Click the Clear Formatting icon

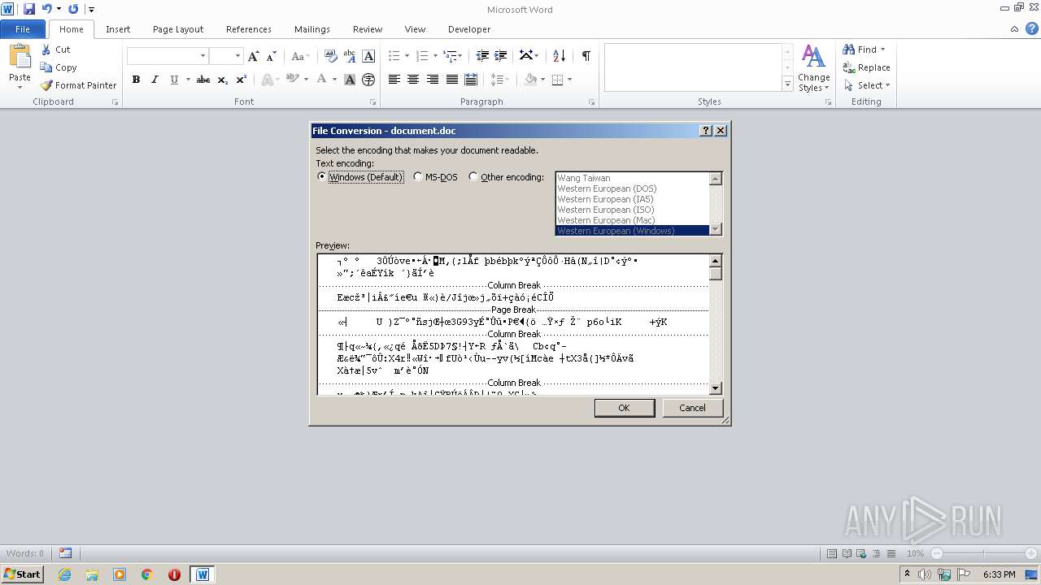pyautogui.click(x=331, y=56)
